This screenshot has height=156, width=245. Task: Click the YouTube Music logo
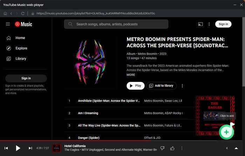click(x=23, y=24)
